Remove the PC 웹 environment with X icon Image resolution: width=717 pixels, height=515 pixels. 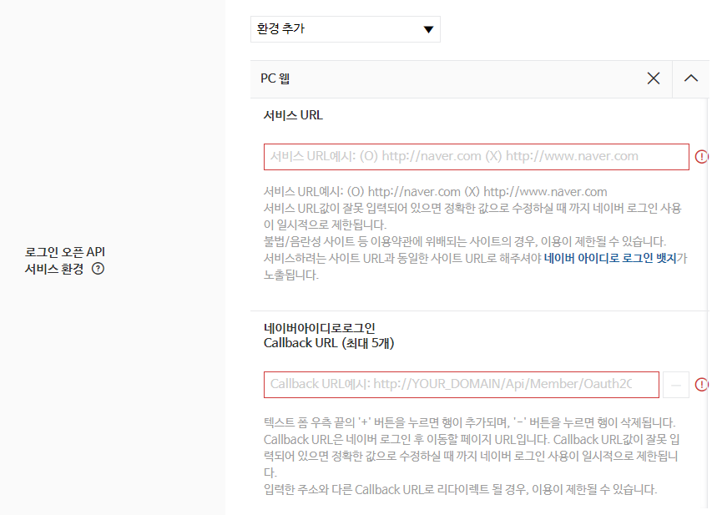pos(654,78)
